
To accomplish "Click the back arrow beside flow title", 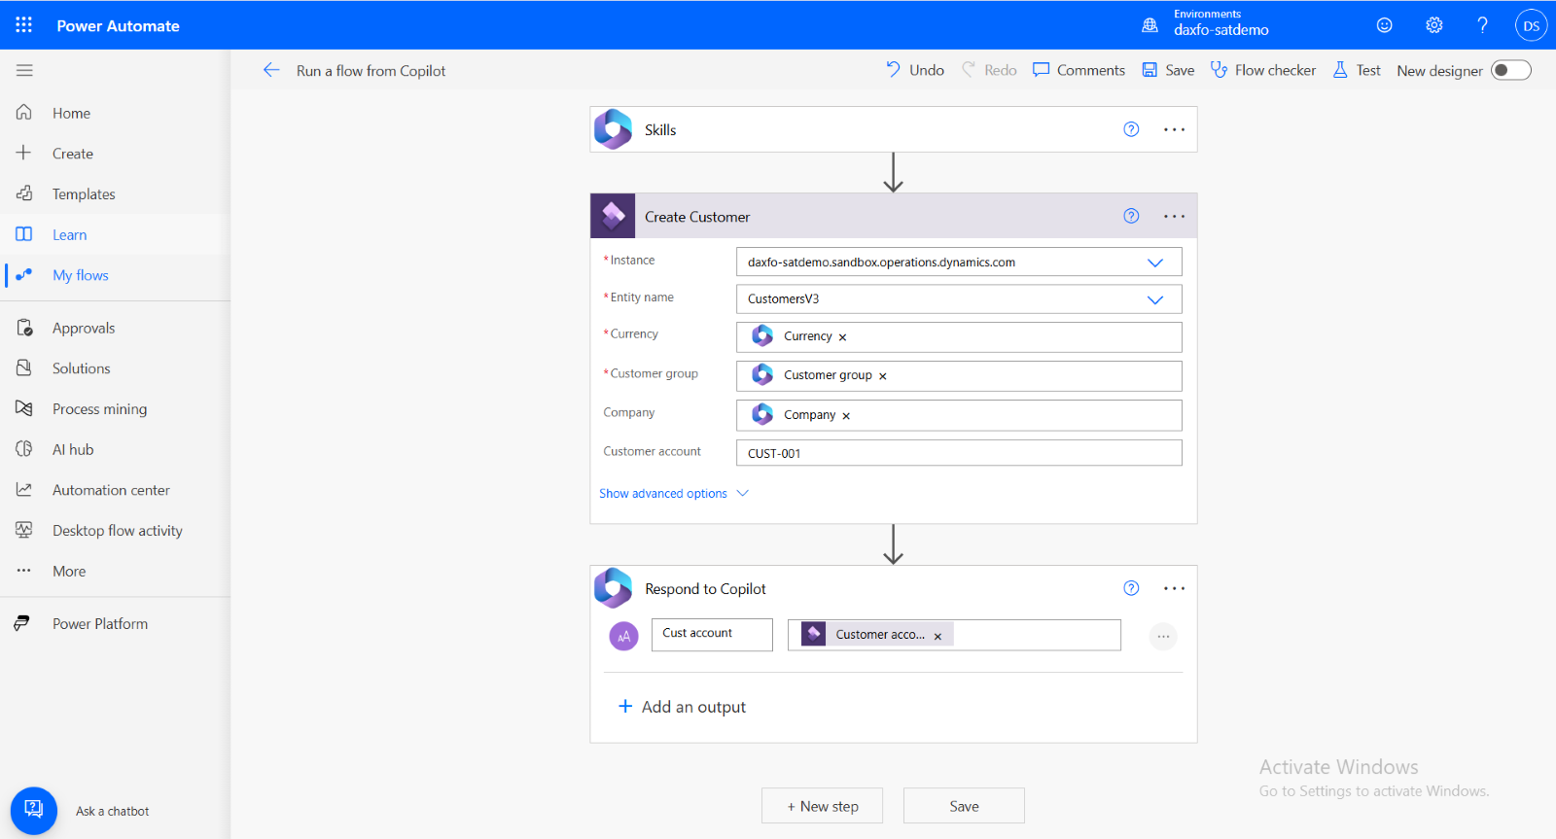I will point(271,70).
